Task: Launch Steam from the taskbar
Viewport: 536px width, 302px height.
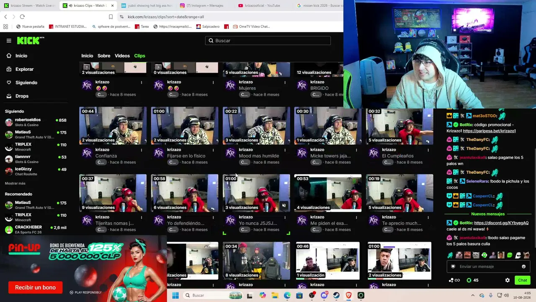Action: click(x=336, y=295)
